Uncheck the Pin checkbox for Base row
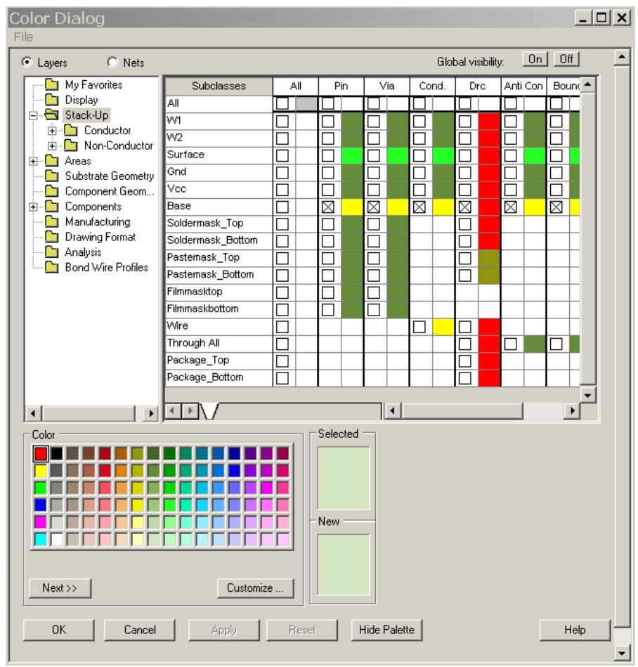 [x=328, y=207]
